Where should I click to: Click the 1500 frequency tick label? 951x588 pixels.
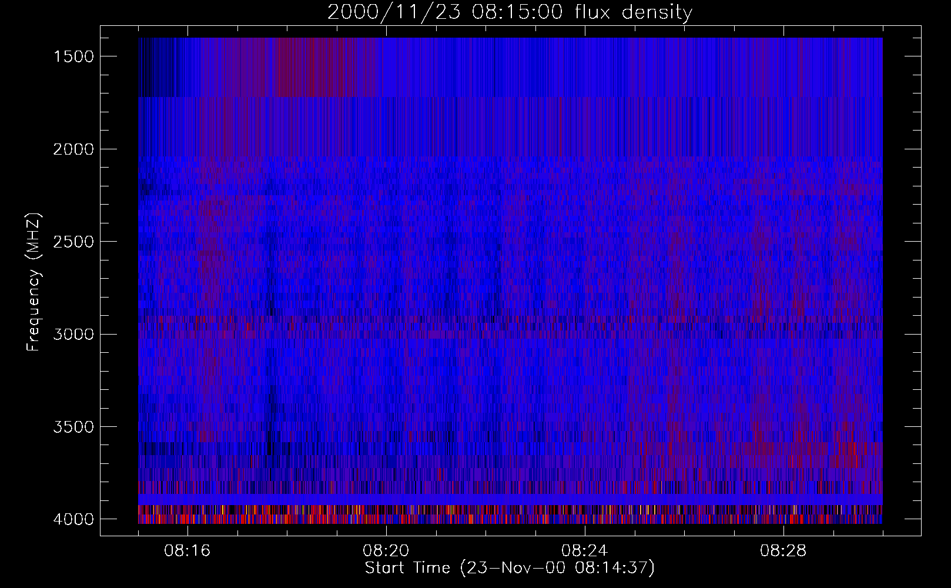73,56
